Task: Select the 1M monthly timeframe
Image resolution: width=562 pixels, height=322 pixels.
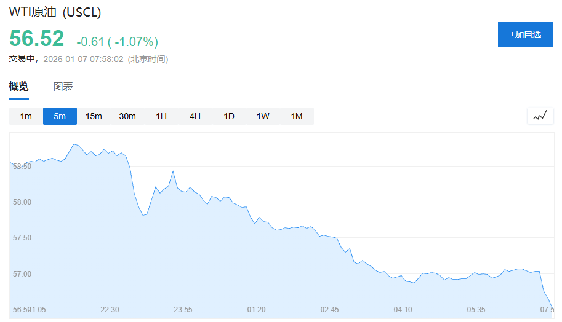Action: (x=297, y=116)
